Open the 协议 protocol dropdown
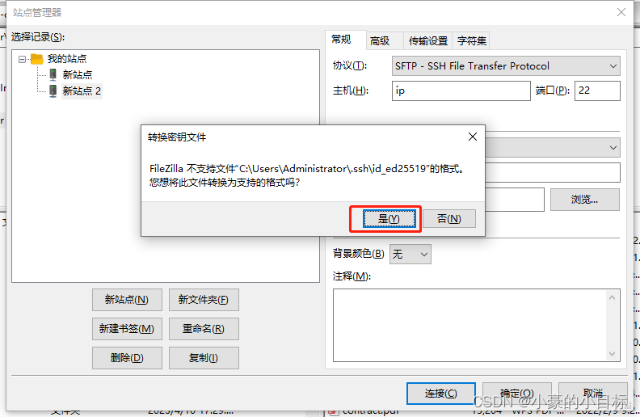Screen dimensions: 640x417 506,66
